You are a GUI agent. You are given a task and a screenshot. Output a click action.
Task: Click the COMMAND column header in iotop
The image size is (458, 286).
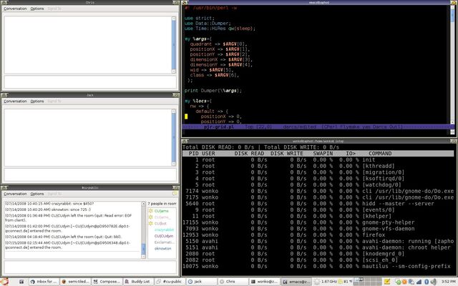[380, 154]
